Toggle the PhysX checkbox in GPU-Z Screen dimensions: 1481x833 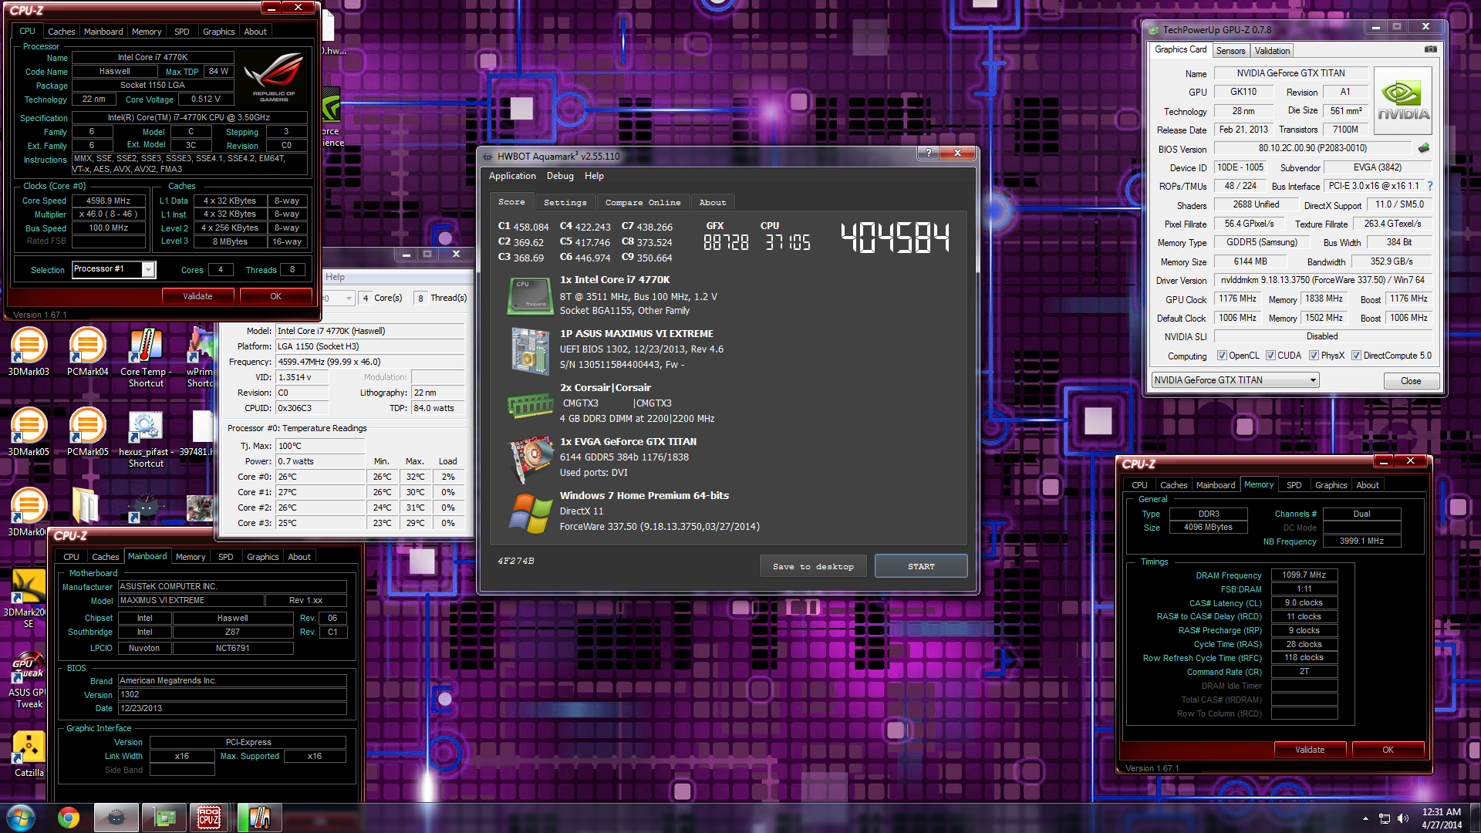tap(1314, 356)
